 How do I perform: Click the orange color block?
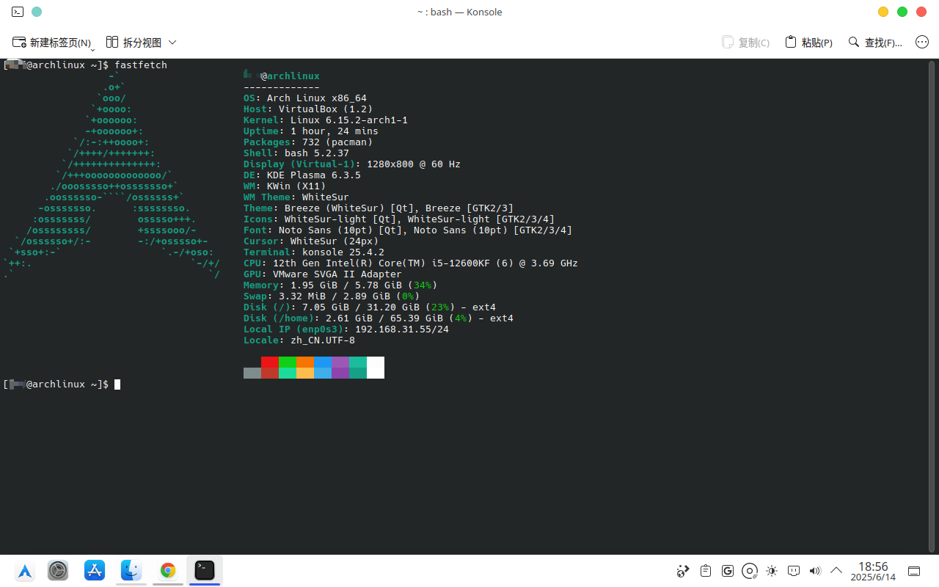[x=305, y=362]
